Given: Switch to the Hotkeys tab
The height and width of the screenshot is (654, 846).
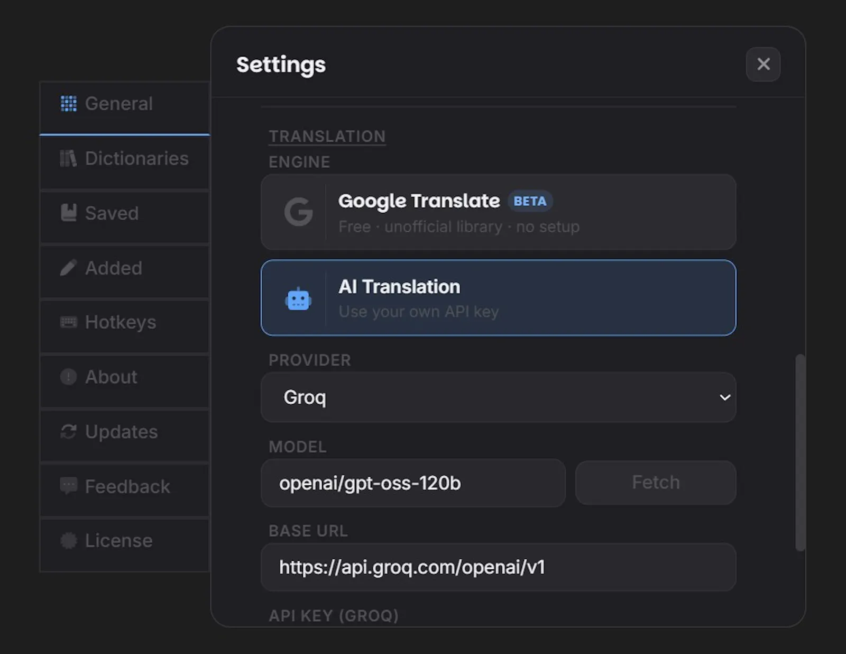Looking at the screenshot, I should coord(125,326).
